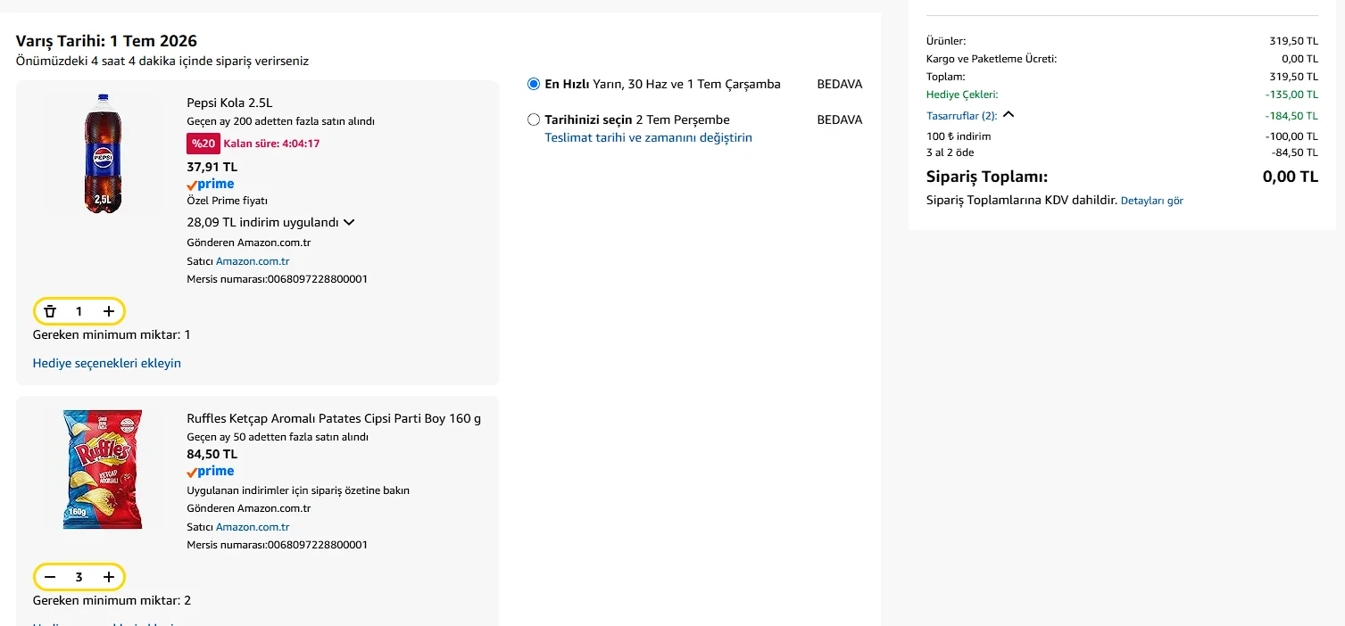Screen dimensions: 1345x626
Task: Click the Pepsi bottle product image
Action: coord(103,153)
